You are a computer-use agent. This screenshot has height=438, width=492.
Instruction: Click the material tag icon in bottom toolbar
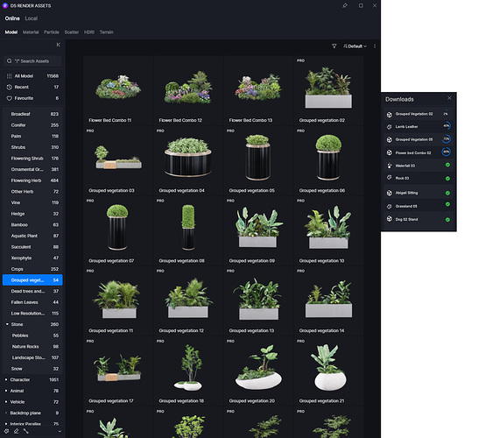point(7,431)
